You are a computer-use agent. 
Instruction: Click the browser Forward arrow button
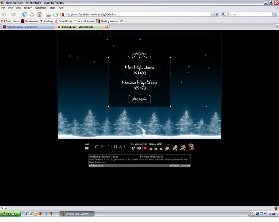[13, 14]
